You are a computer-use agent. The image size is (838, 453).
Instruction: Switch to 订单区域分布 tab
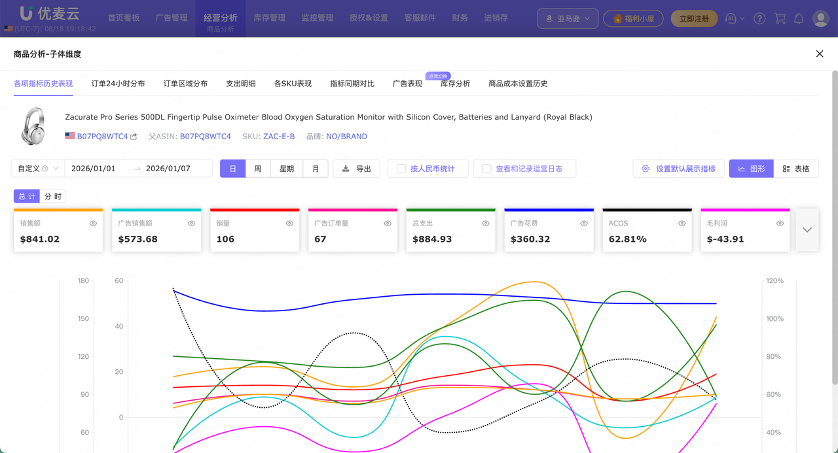pos(185,84)
